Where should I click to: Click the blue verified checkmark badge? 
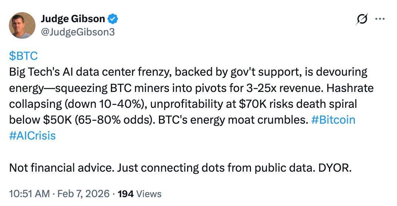click(113, 18)
